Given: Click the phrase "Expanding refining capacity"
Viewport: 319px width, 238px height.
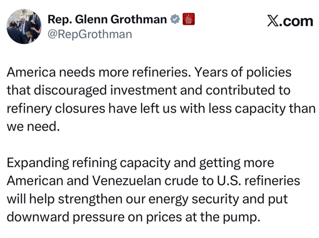Looking at the screenshot, I should [x=89, y=163].
